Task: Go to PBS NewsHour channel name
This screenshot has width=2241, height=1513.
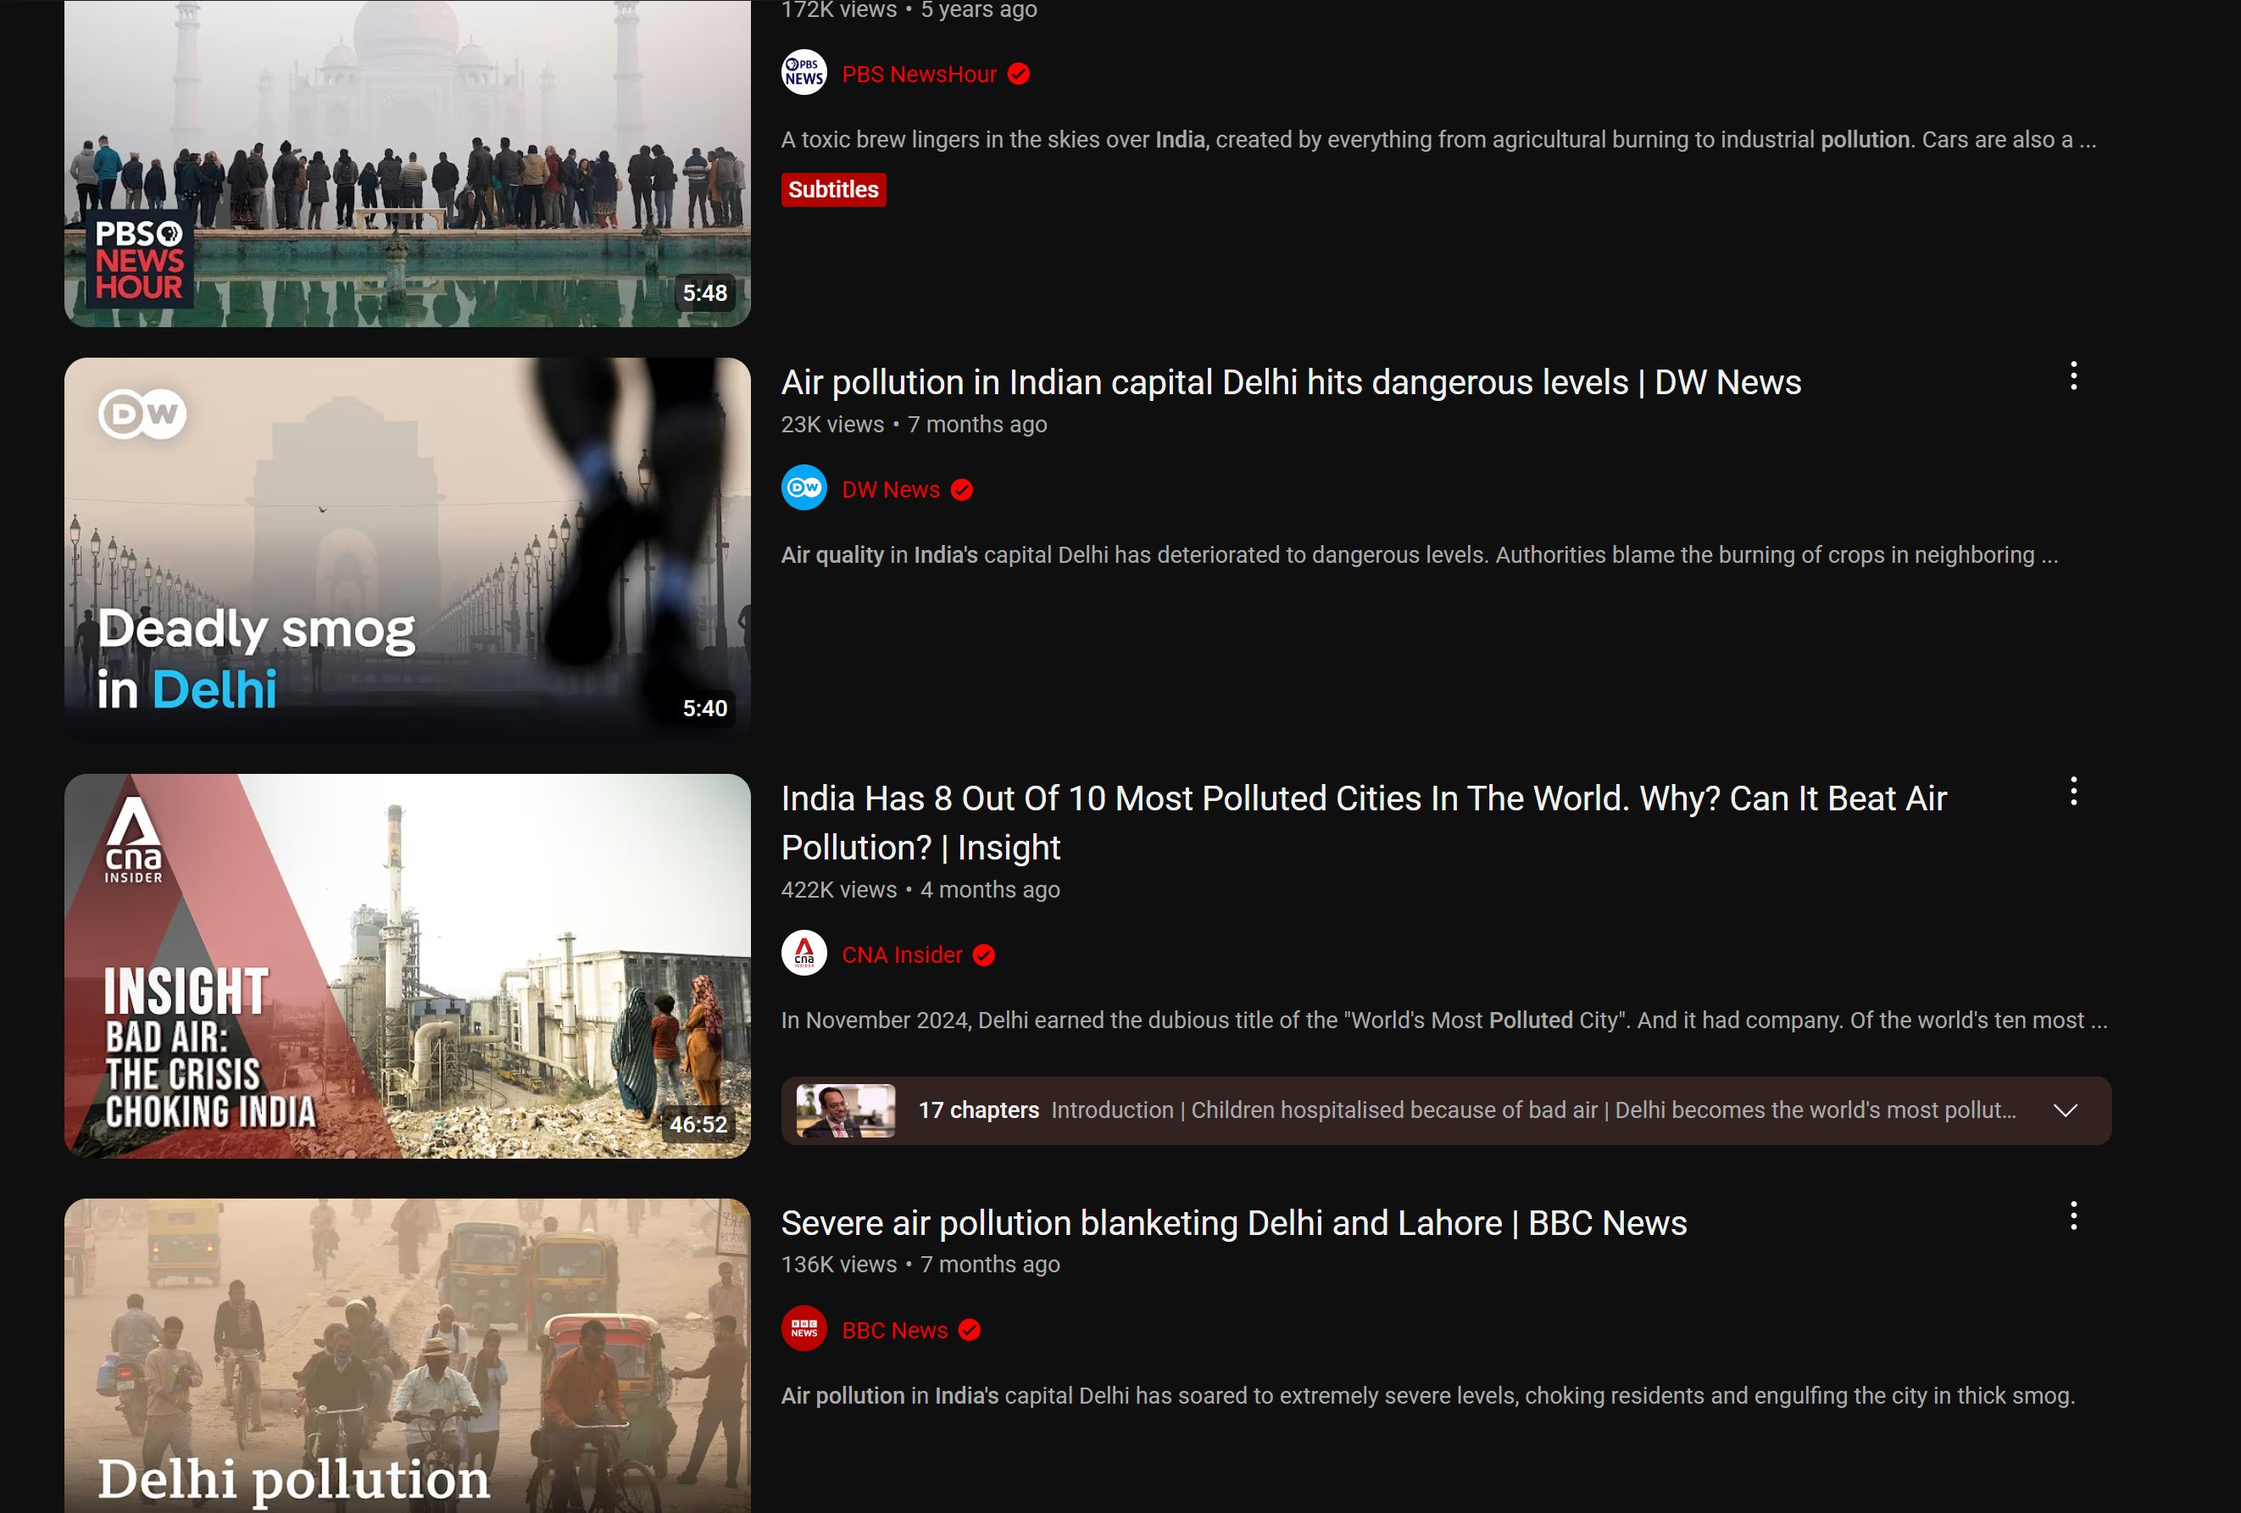Action: pyautogui.click(x=919, y=75)
